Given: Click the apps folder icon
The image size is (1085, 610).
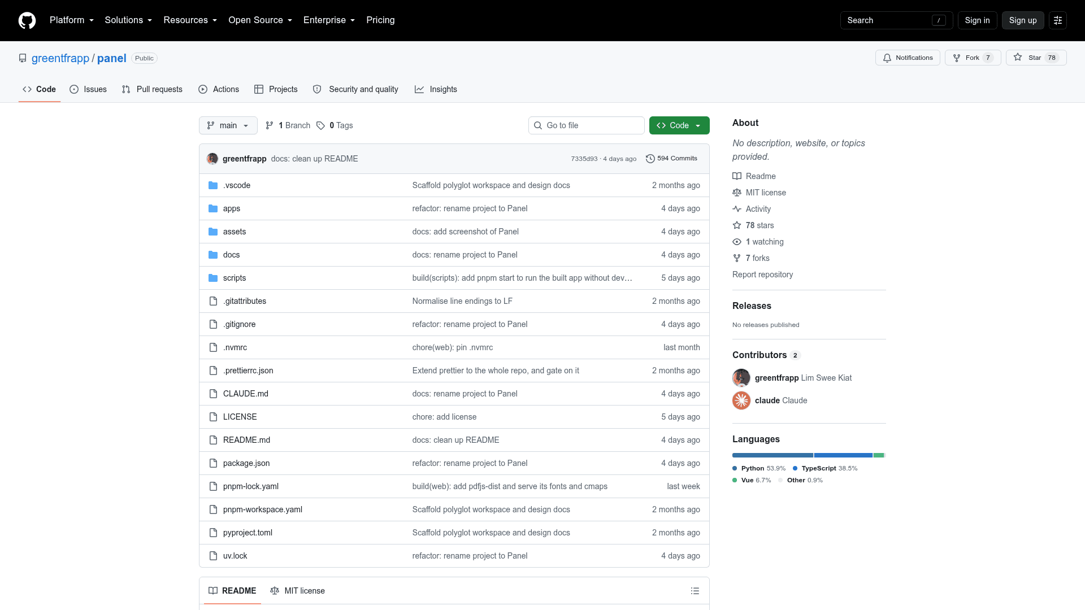Looking at the screenshot, I should (x=213, y=208).
